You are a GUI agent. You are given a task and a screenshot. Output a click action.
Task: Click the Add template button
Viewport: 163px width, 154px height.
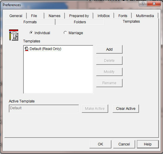click(109, 49)
